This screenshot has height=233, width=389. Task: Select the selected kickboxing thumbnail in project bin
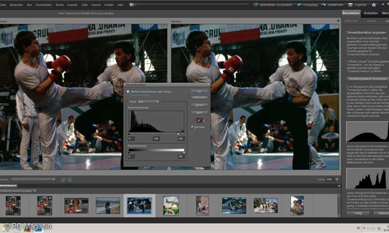pyautogui.click(x=139, y=205)
